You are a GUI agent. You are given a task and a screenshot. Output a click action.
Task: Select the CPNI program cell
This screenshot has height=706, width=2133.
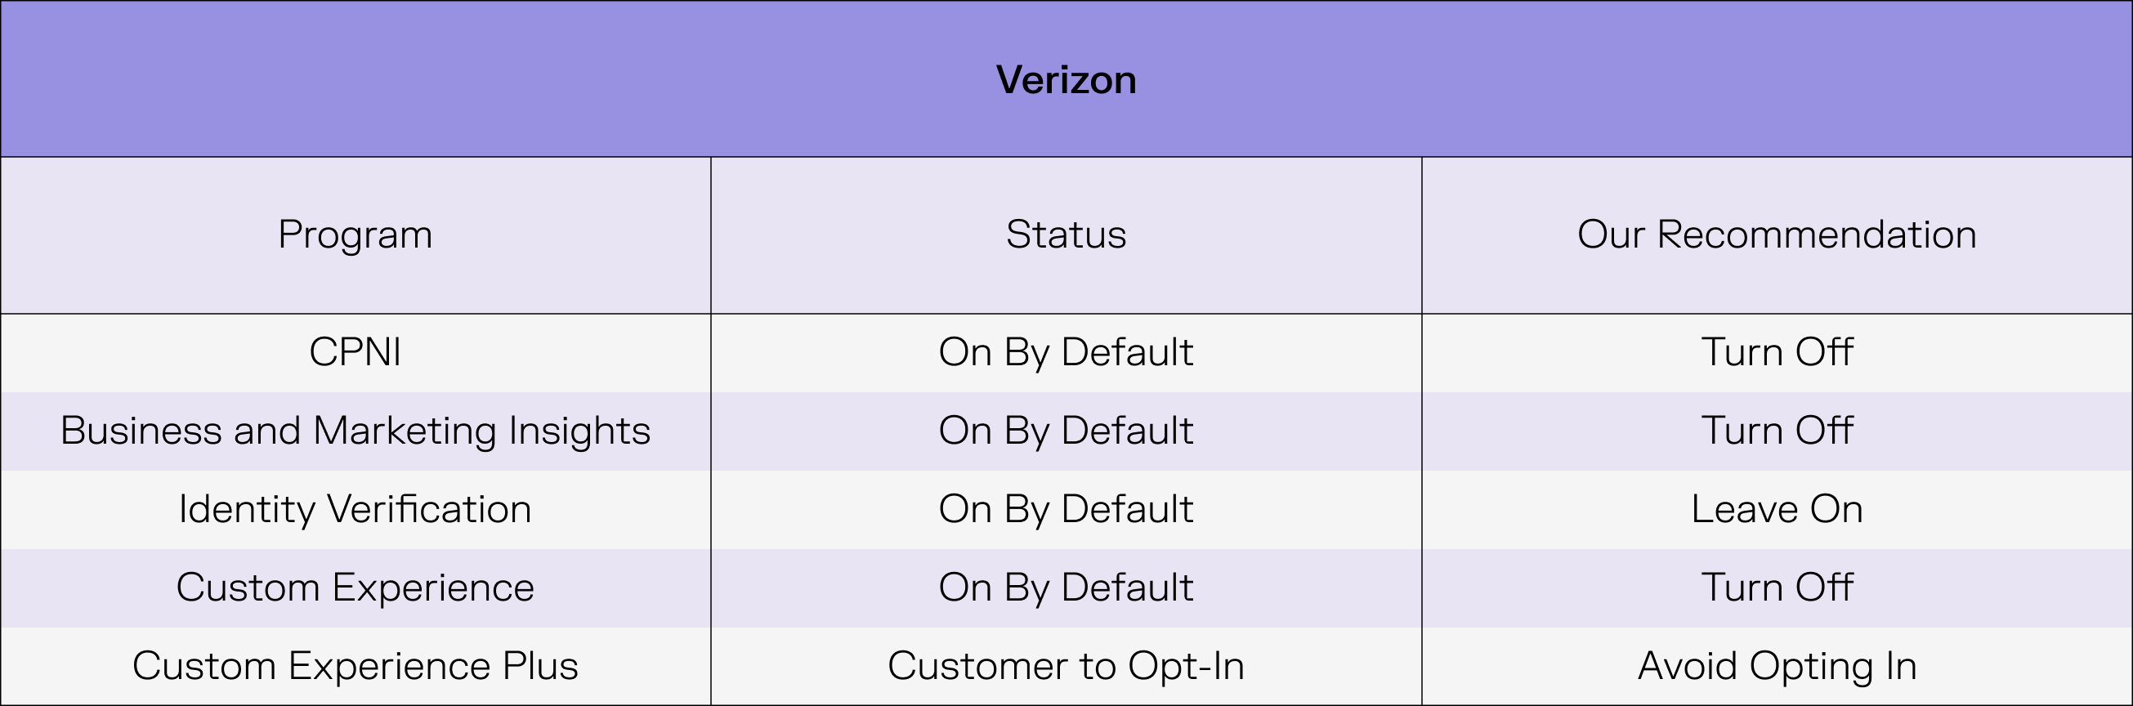355,352
